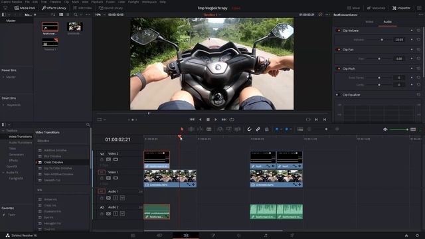Open the Sound Library panel
The height and width of the screenshot is (239, 425).
pyautogui.click(x=111, y=8)
